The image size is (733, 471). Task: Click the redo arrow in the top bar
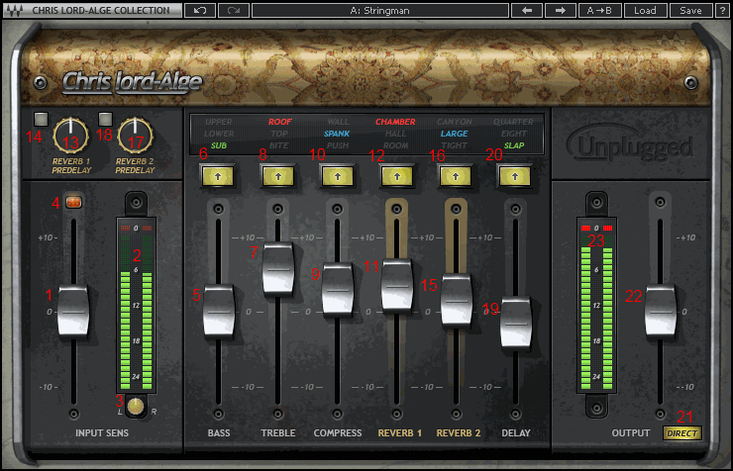tap(232, 10)
